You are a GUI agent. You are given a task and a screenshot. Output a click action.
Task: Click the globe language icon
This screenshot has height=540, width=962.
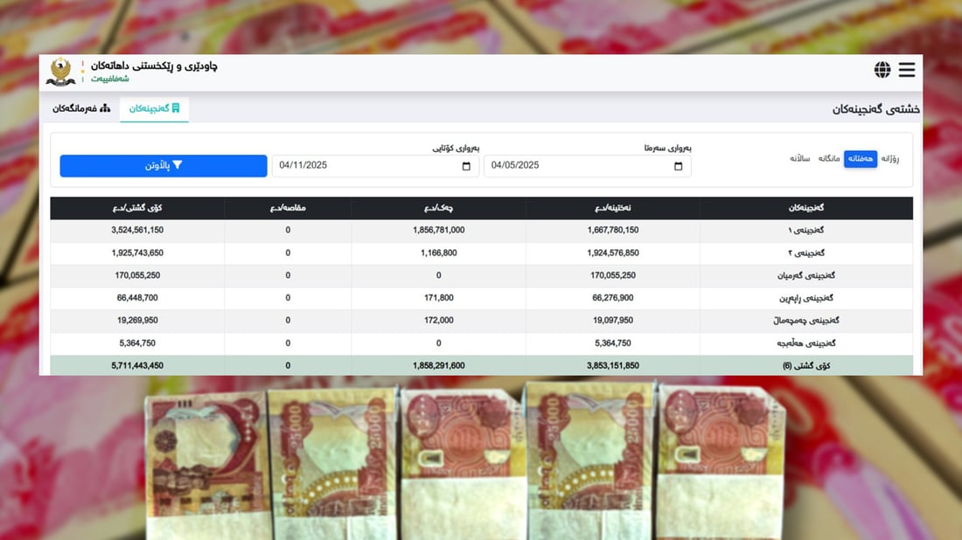coord(882,70)
